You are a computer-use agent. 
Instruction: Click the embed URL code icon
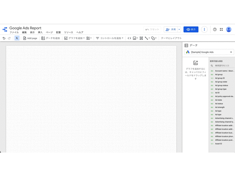pos(129,38)
